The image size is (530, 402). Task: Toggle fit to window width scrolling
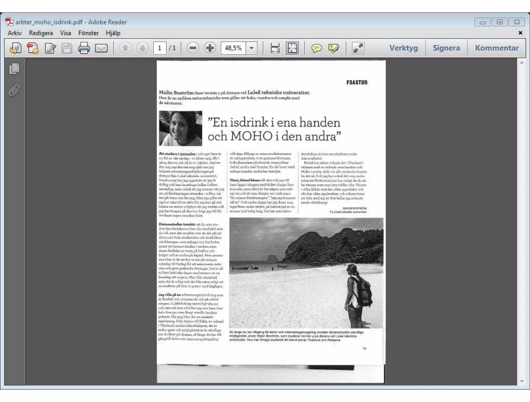click(x=275, y=48)
